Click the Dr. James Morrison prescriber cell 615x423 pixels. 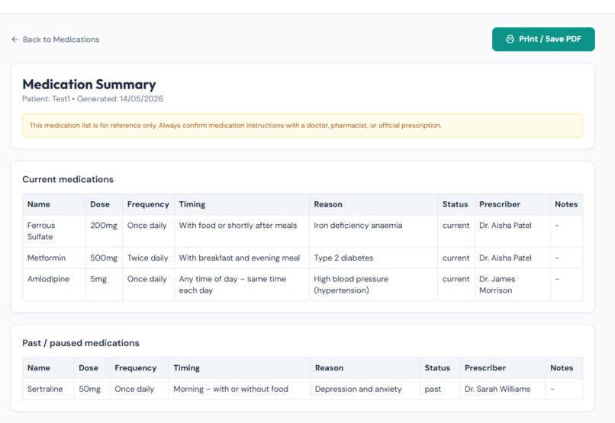[x=512, y=285]
